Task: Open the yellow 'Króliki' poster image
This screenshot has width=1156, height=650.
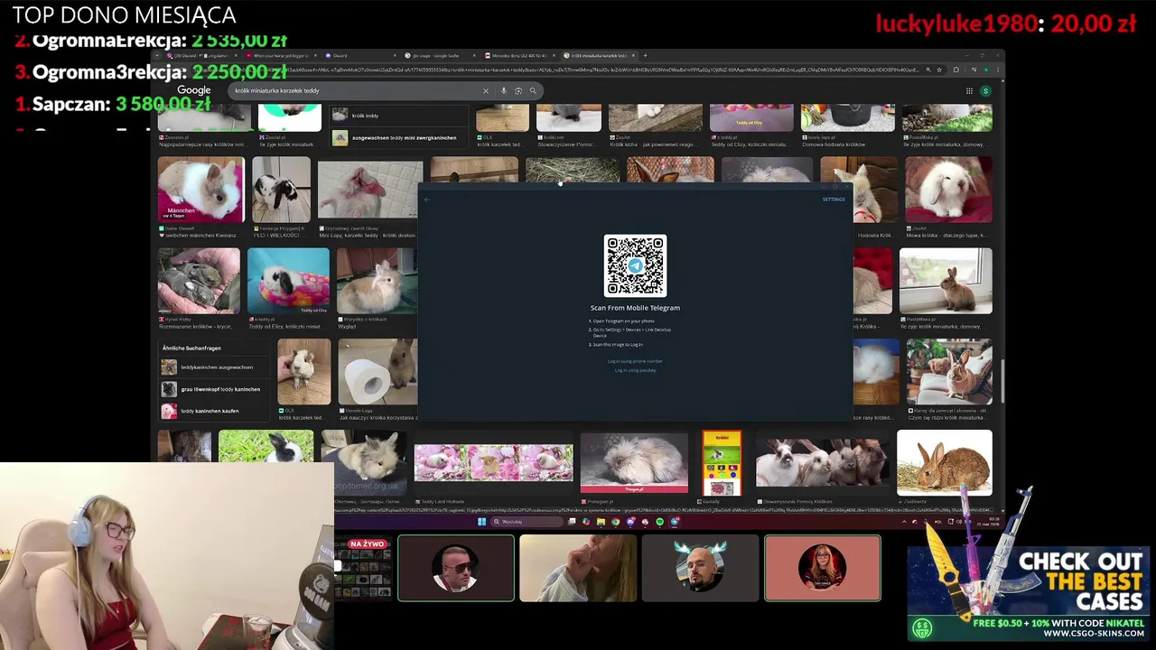Action: (722, 463)
